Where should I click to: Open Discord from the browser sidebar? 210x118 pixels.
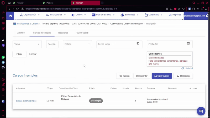(x=3, y=67)
